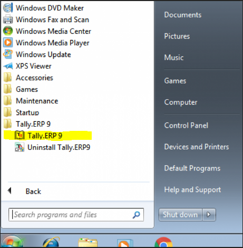This screenshot has height=248, width=243.
Task: Open Games from the right pane
Action: [x=175, y=81]
